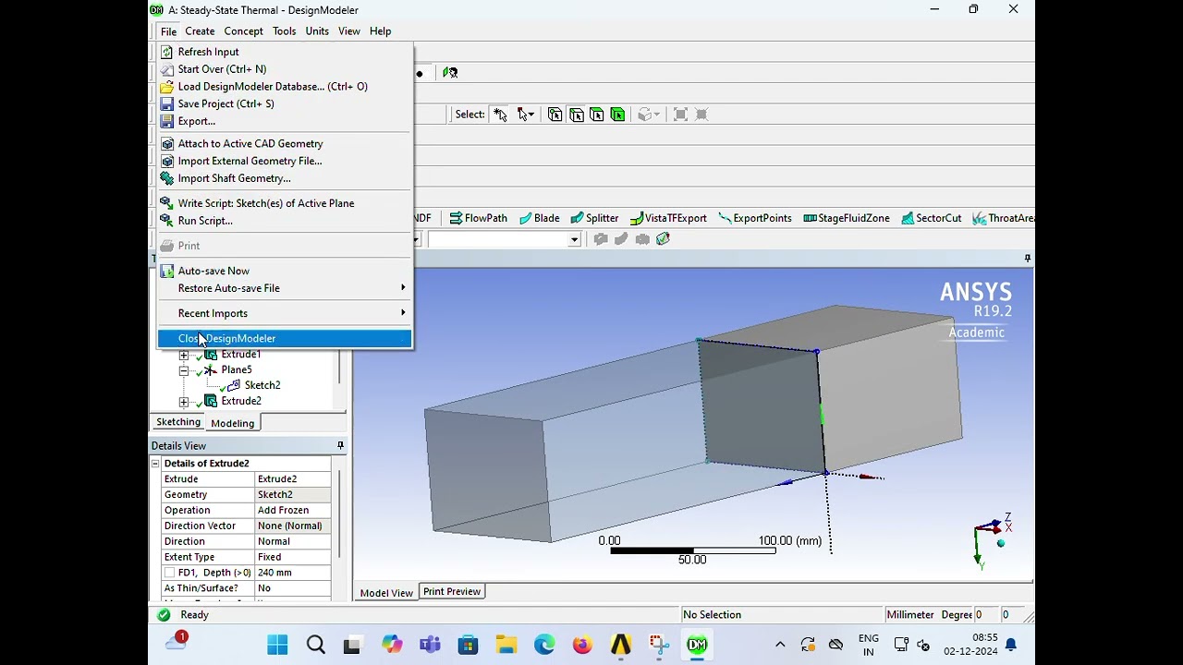1183x665 pixels.
Task: Collapse Details of Extrude2 section
Action: click(155, 464)
